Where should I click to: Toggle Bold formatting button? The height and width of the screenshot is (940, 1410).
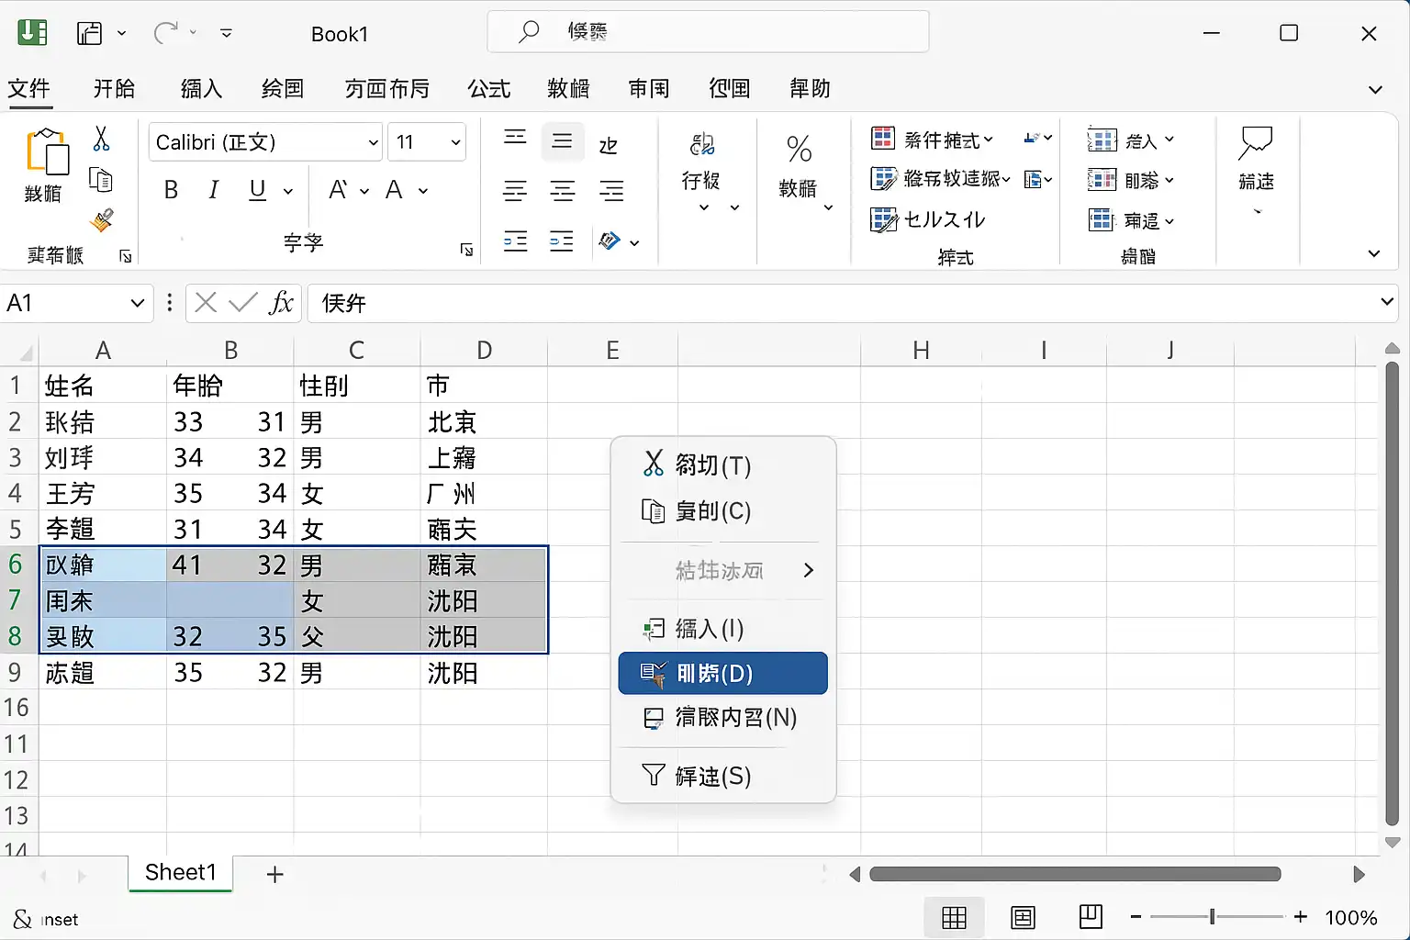[x=171, y=190]
